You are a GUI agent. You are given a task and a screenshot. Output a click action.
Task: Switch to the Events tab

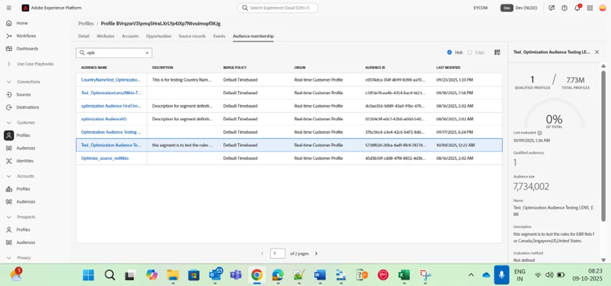click(x=220, y=36)
